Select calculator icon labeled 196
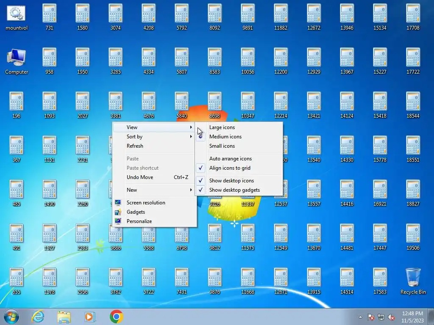Image resolution: width=434 pixels, height=325 pixels. [x=17, y=105]
